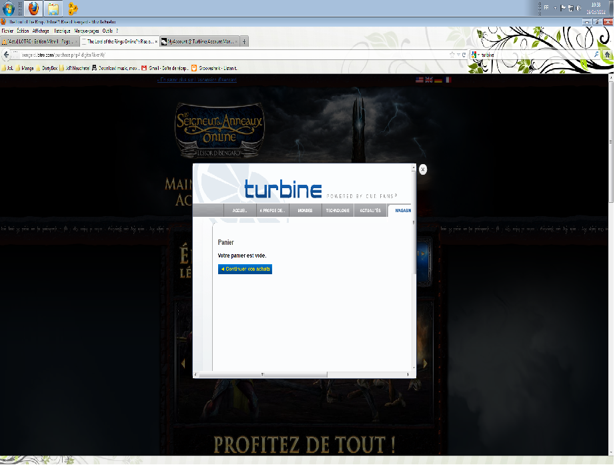Select the French flag language
This screenshot has height=467, width=615.
click(x=448, y=79)
